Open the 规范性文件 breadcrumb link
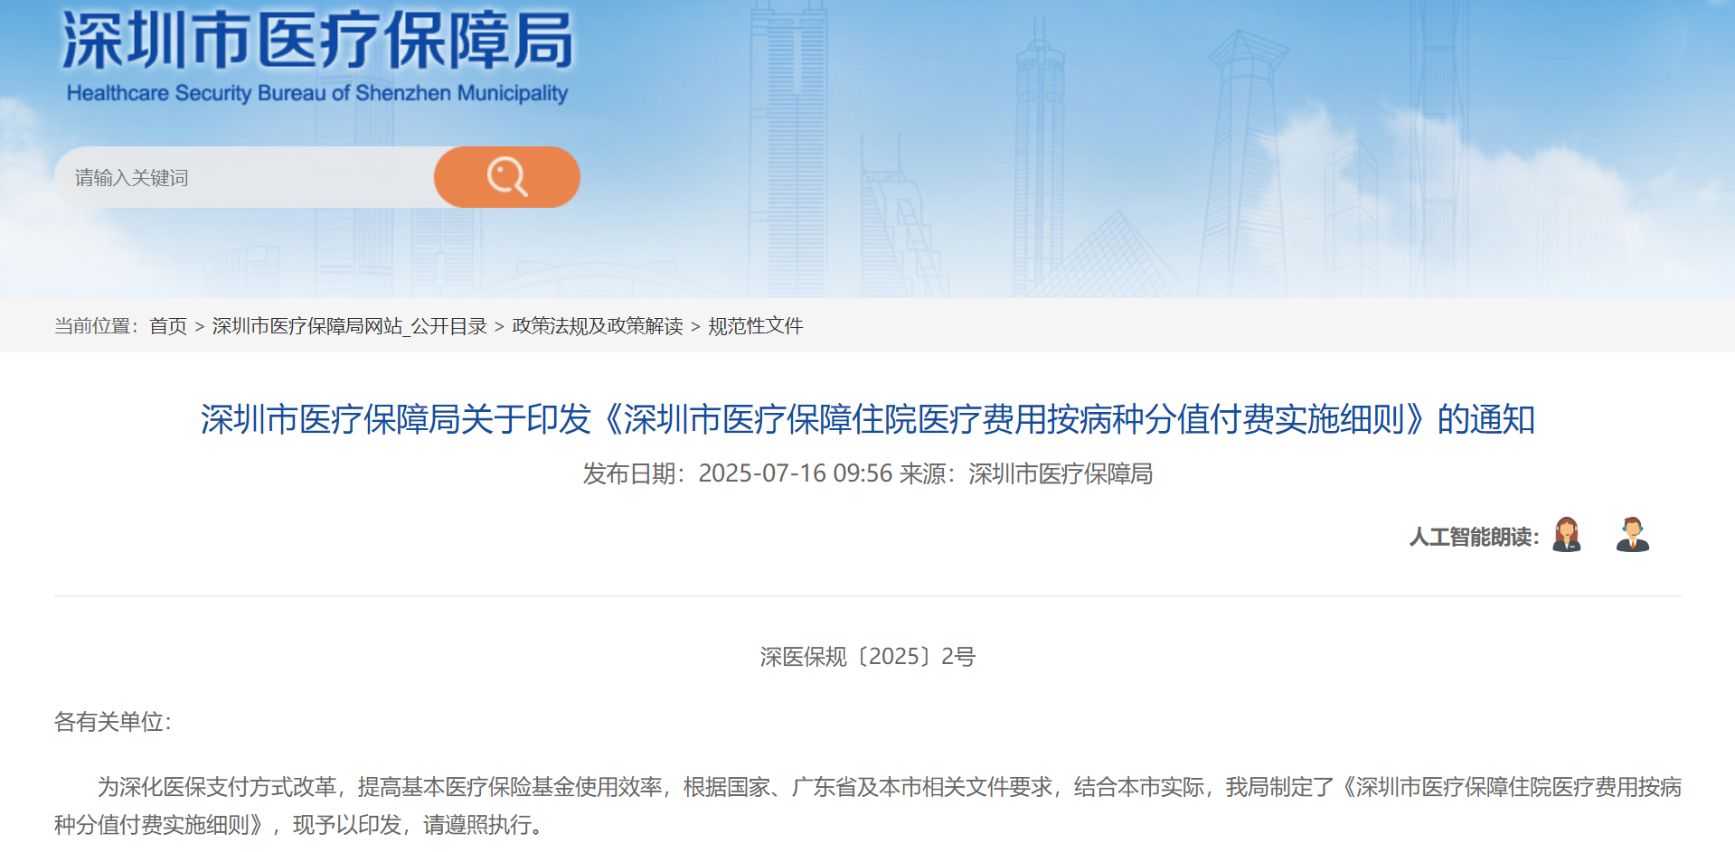 point(755,326)
